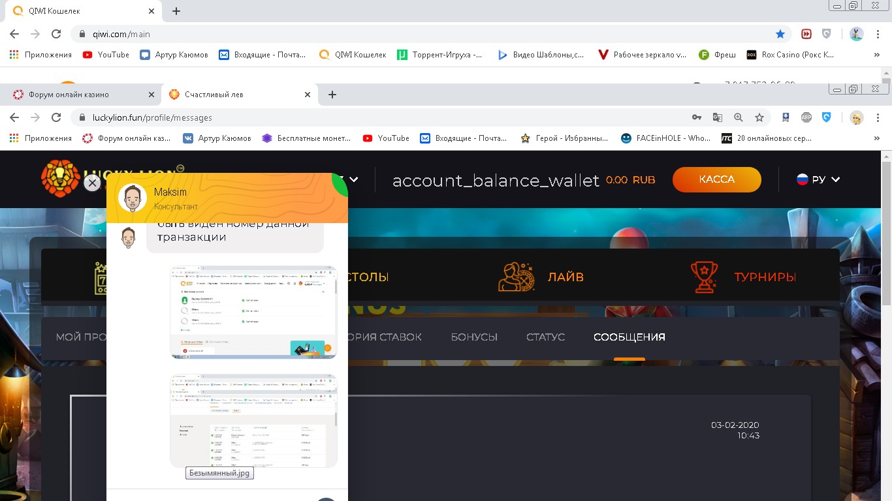This screenshot has width=892, height=501.
Task: Click the saved password key icon
Action: pos(697,117)
